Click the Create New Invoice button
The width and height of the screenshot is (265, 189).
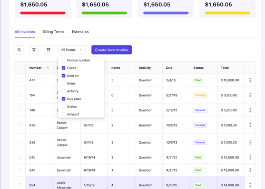(112, 50)
